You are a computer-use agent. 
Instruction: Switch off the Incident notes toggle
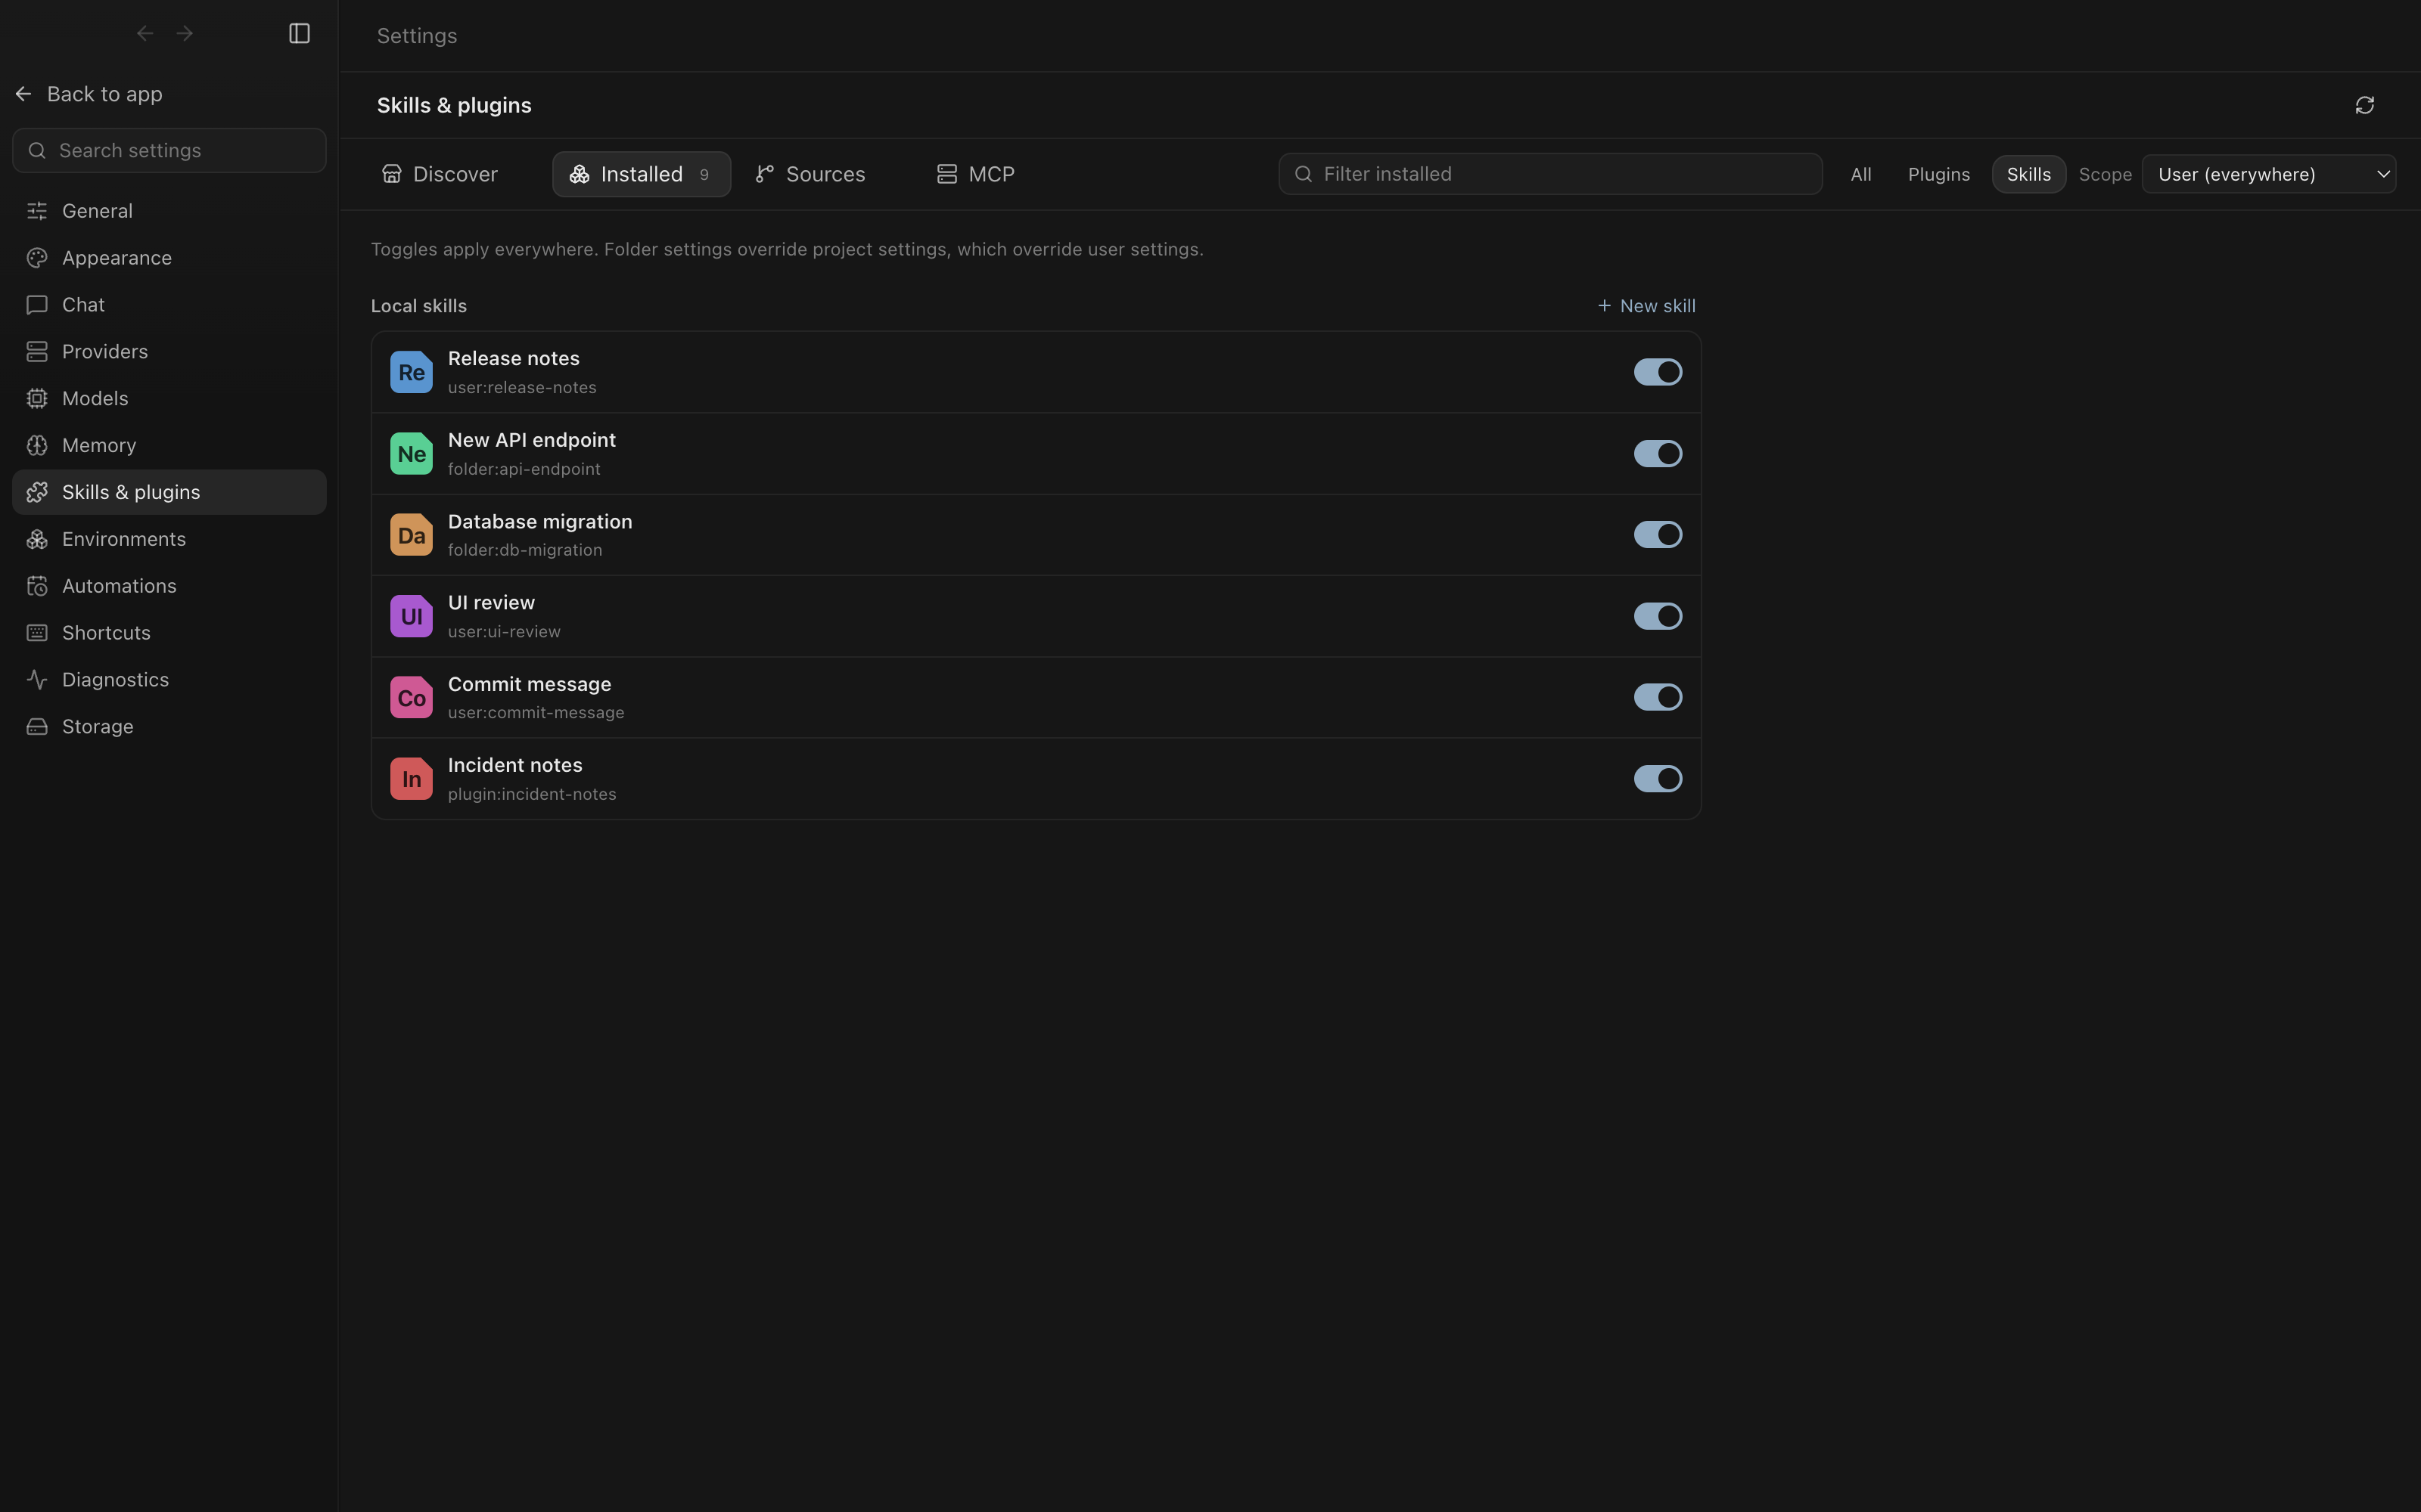tap(1658, 779)
